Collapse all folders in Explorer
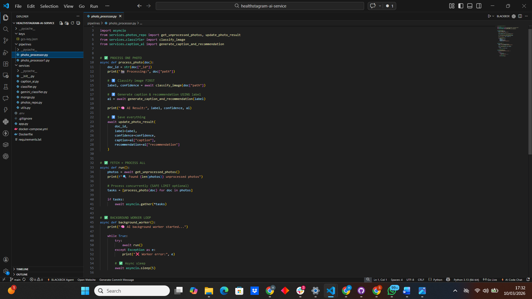 pyautogui.click(x=78, y=23)
